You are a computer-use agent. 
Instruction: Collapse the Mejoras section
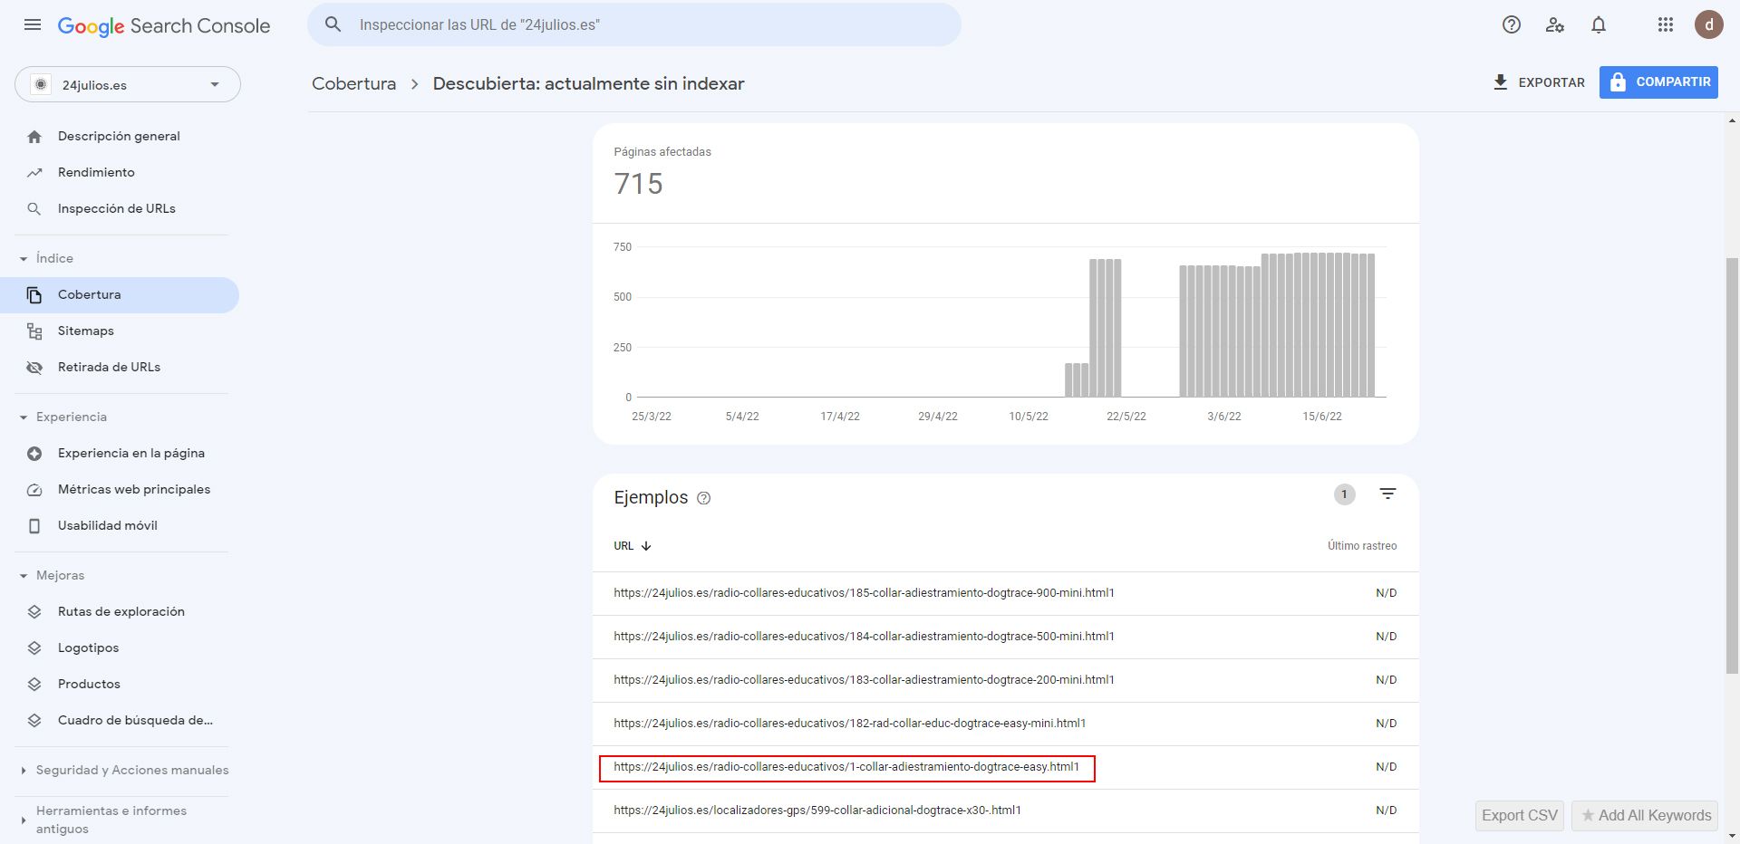point(24,576)
